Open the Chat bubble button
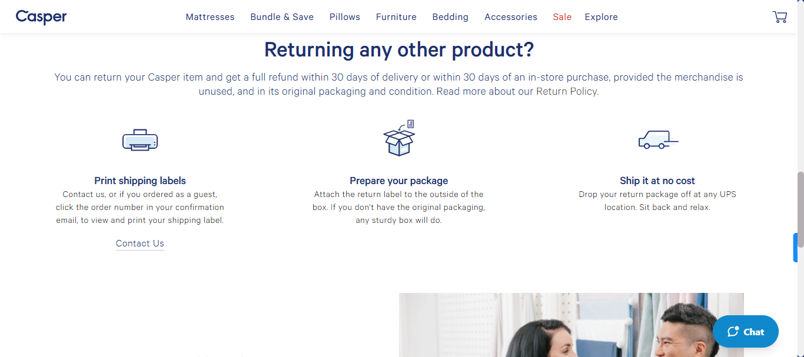Image resolution: width=804 pixels, height=357 pixels. pyautogui.click(x=746, y=332)
